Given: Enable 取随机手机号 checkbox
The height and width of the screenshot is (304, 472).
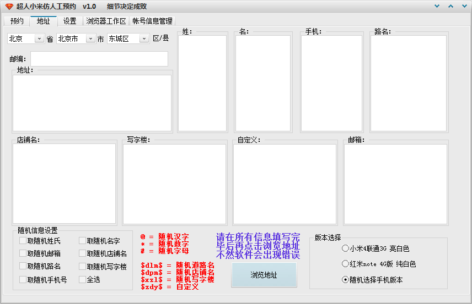Looking at the screenshot, I should pyautogui.click(x=23, y=279).
